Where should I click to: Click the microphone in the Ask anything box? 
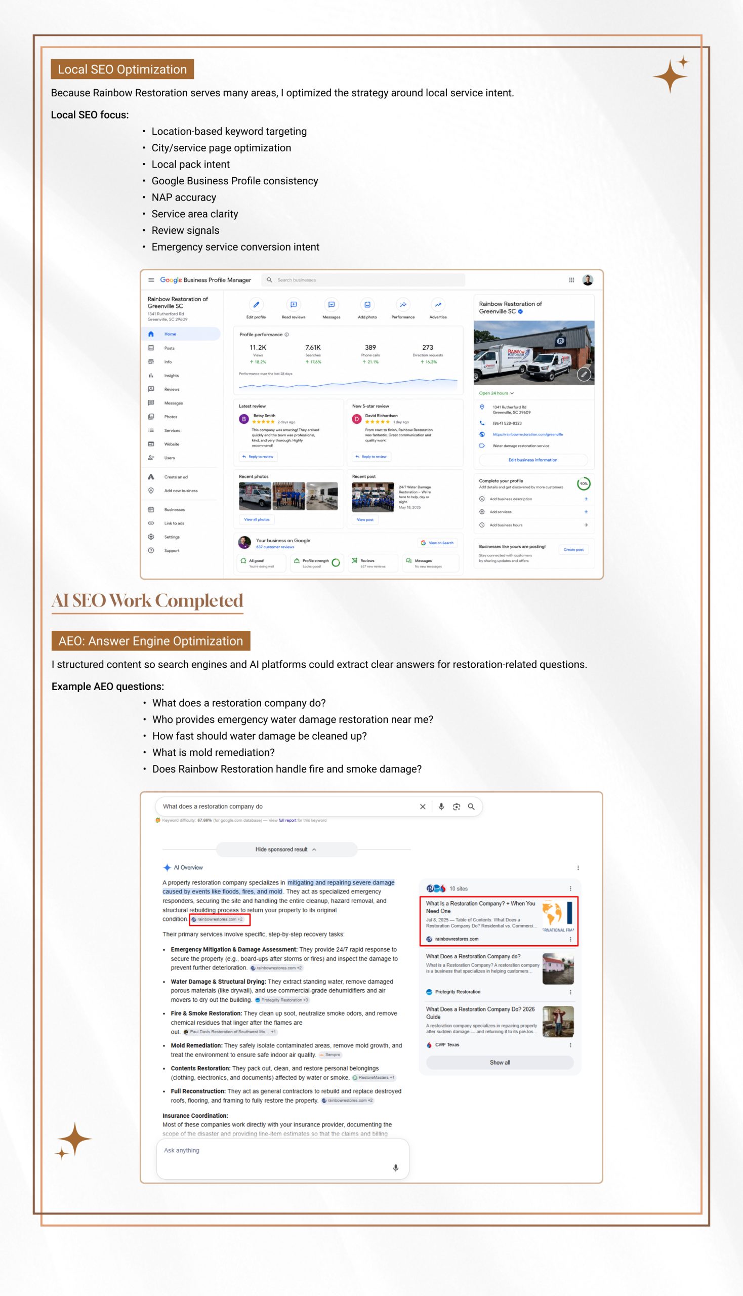395,1168
